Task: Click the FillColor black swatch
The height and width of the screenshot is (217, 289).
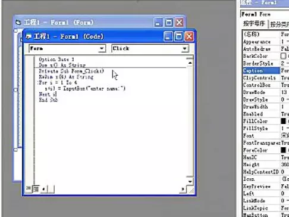Action: pyautogui.click(x=284, y=121)
